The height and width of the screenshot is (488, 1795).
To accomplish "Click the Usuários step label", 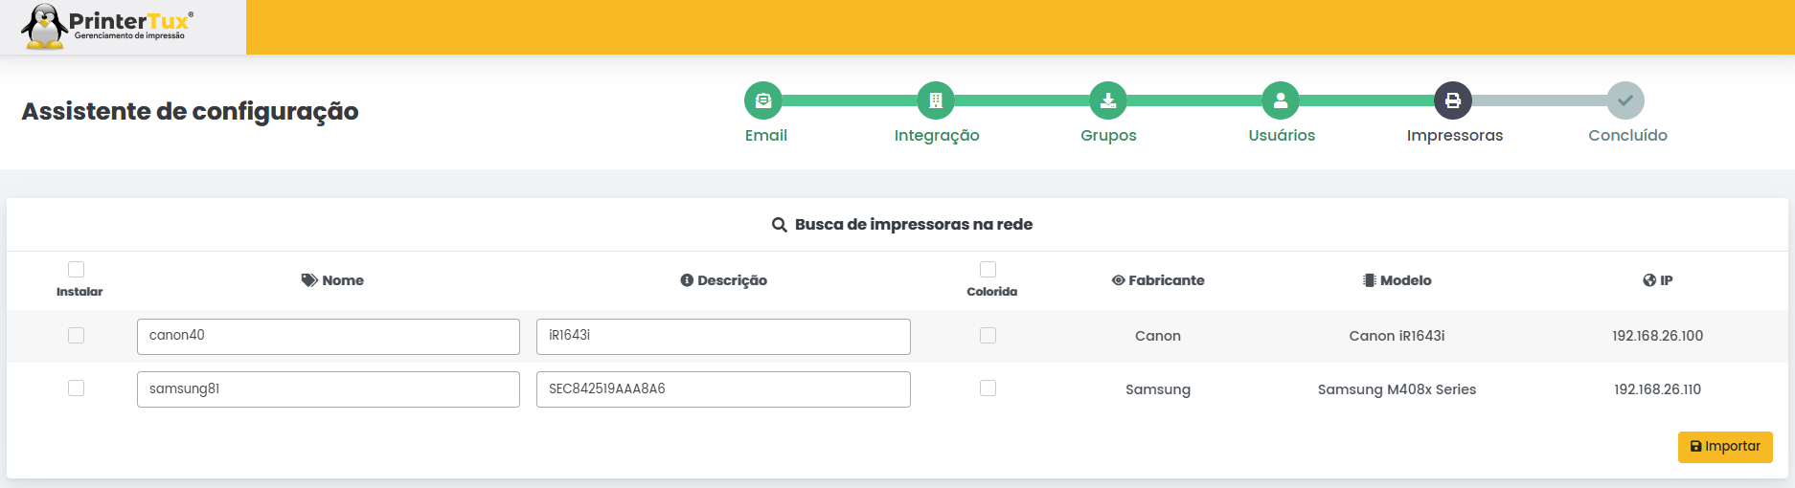I will point(1282,136).
